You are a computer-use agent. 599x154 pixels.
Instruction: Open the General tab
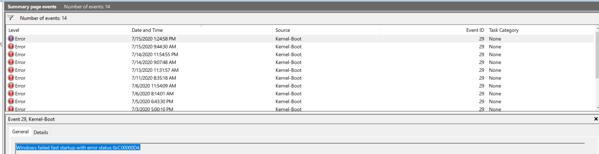point(20,132)
